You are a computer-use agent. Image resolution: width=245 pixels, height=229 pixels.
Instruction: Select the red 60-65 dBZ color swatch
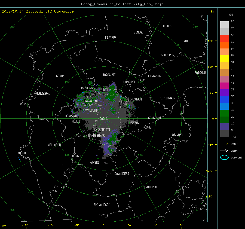coord(224,38)
